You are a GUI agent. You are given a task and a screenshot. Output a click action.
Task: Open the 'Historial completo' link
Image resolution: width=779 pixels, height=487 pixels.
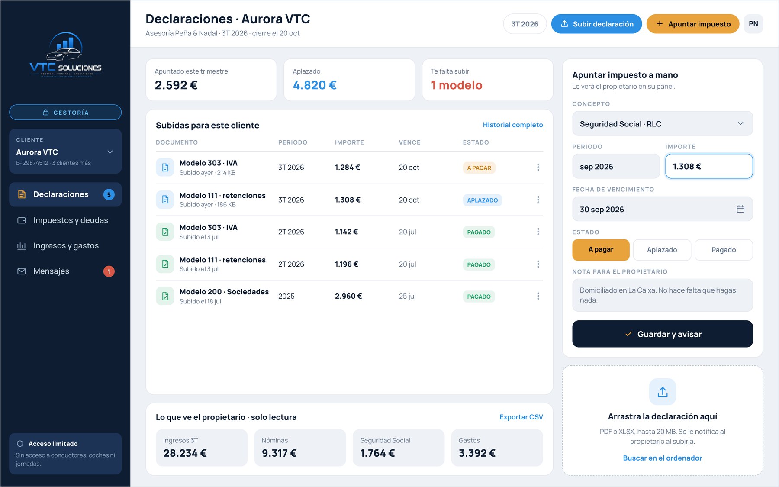pos(512,125)
